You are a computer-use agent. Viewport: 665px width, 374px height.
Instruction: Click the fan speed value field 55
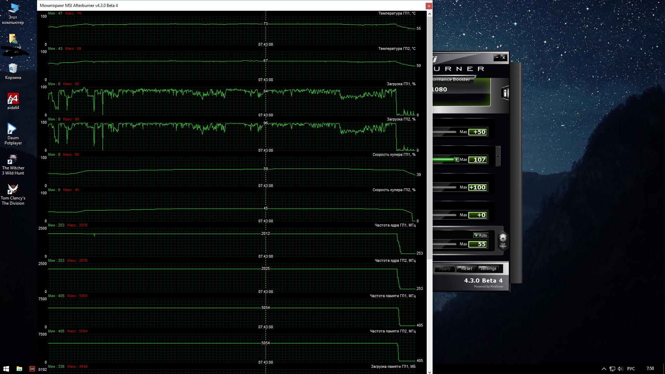pos(478,244)
